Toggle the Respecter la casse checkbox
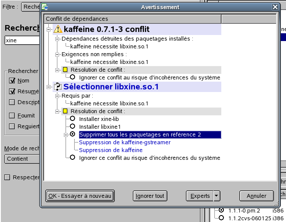The width and height of the screenshot is (286, 222). point(7,177)
